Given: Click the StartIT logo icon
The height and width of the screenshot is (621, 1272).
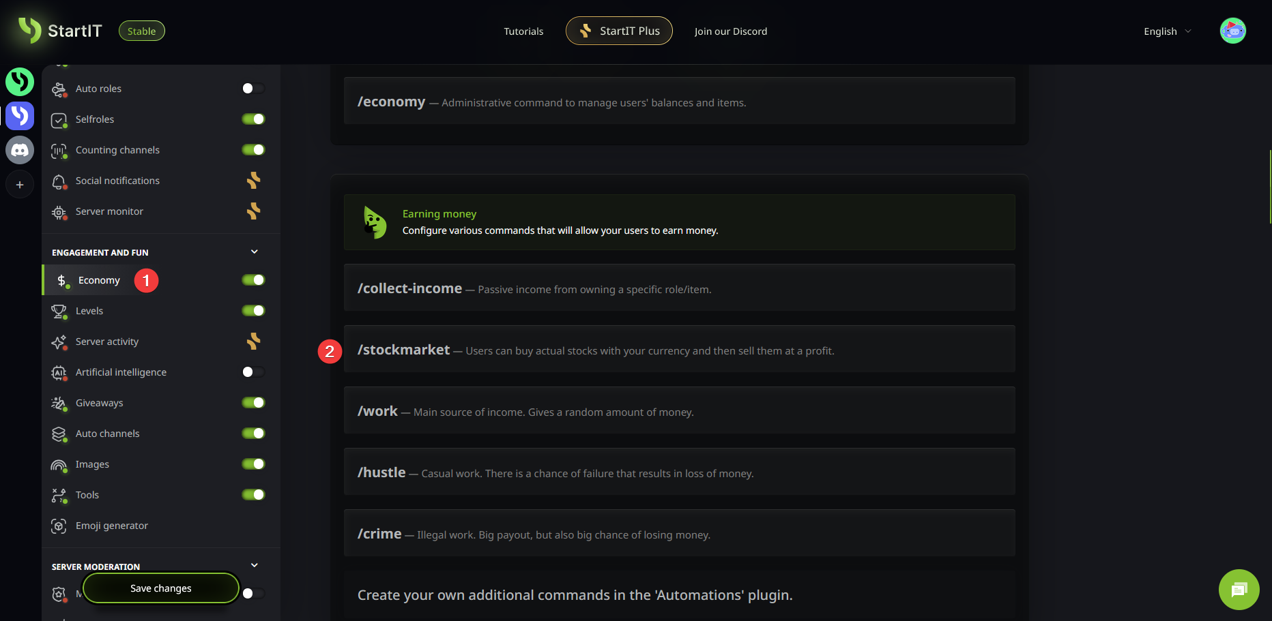Looking at the screenshot, I should coord(30,30).
